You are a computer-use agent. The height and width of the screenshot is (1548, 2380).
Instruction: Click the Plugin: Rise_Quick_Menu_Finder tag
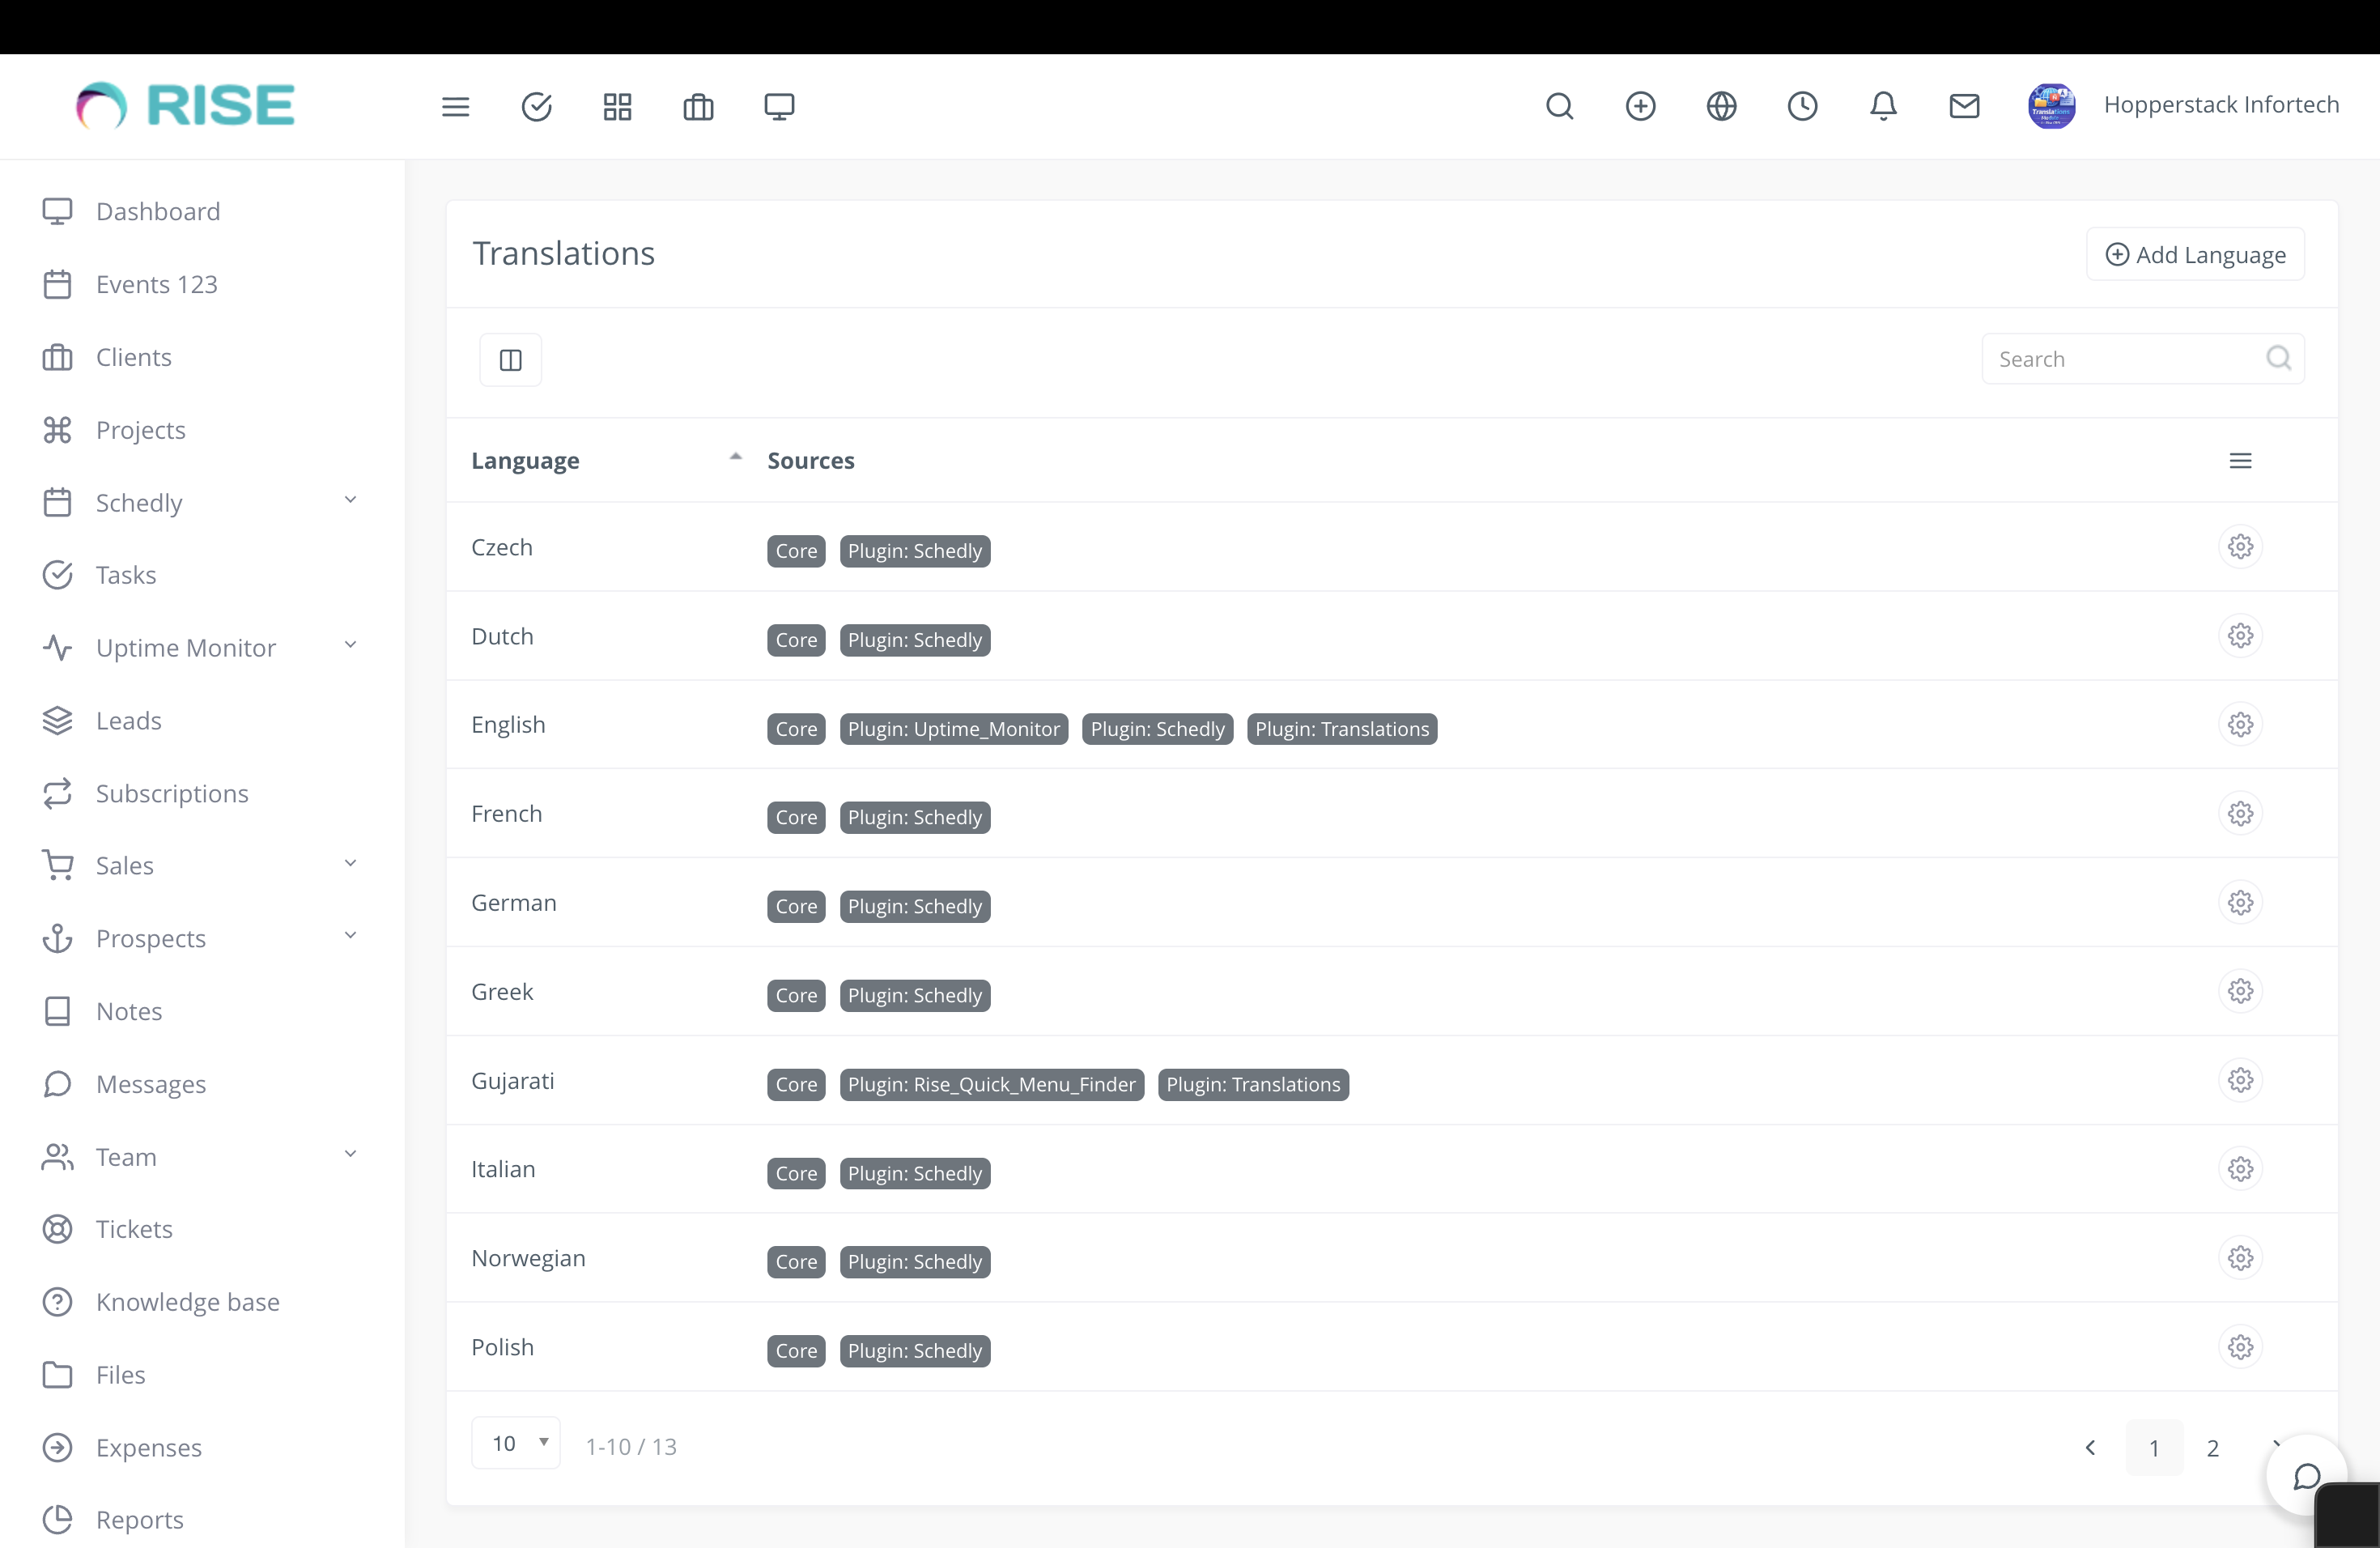[x=992, y=1085]
